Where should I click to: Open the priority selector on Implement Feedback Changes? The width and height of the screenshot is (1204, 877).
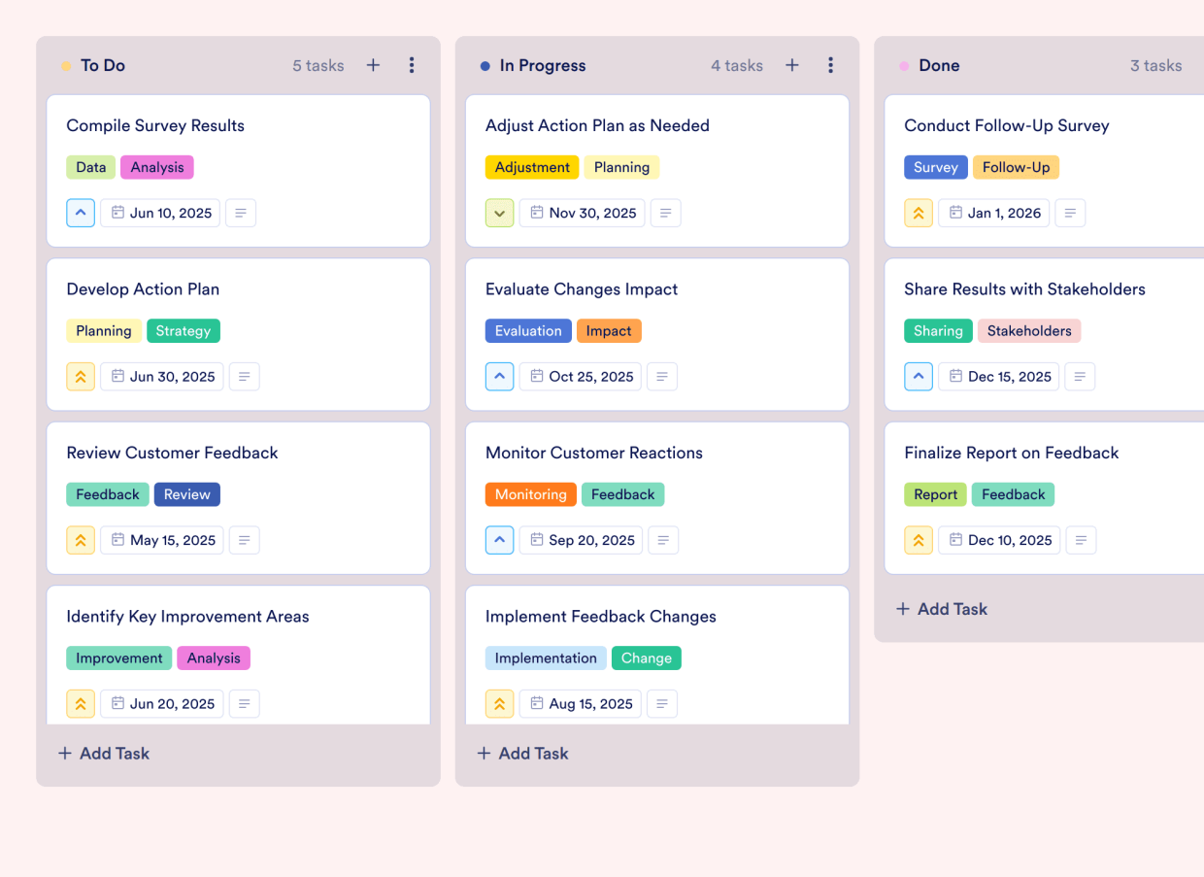[499, 703]
